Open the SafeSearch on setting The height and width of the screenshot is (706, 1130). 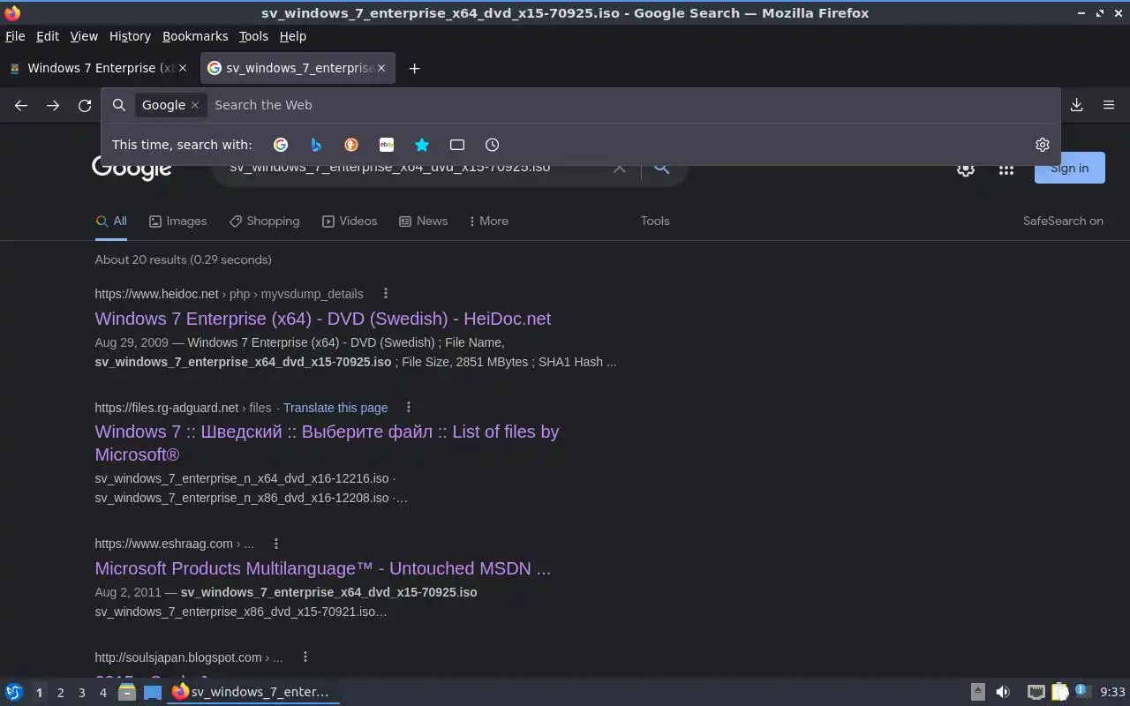click(1063, 222)
